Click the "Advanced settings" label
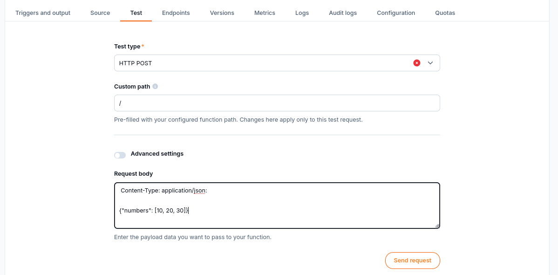 coord(157,154)
